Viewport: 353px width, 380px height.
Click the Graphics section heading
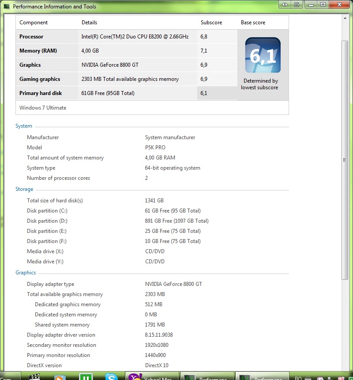(x=26, y=273)
